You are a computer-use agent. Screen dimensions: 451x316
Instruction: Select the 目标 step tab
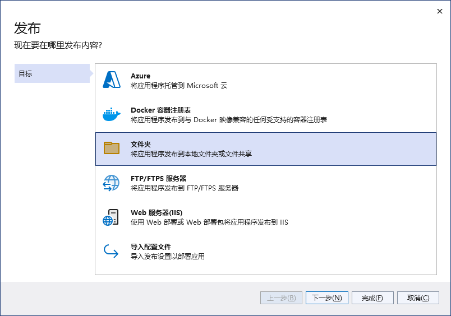52,73
